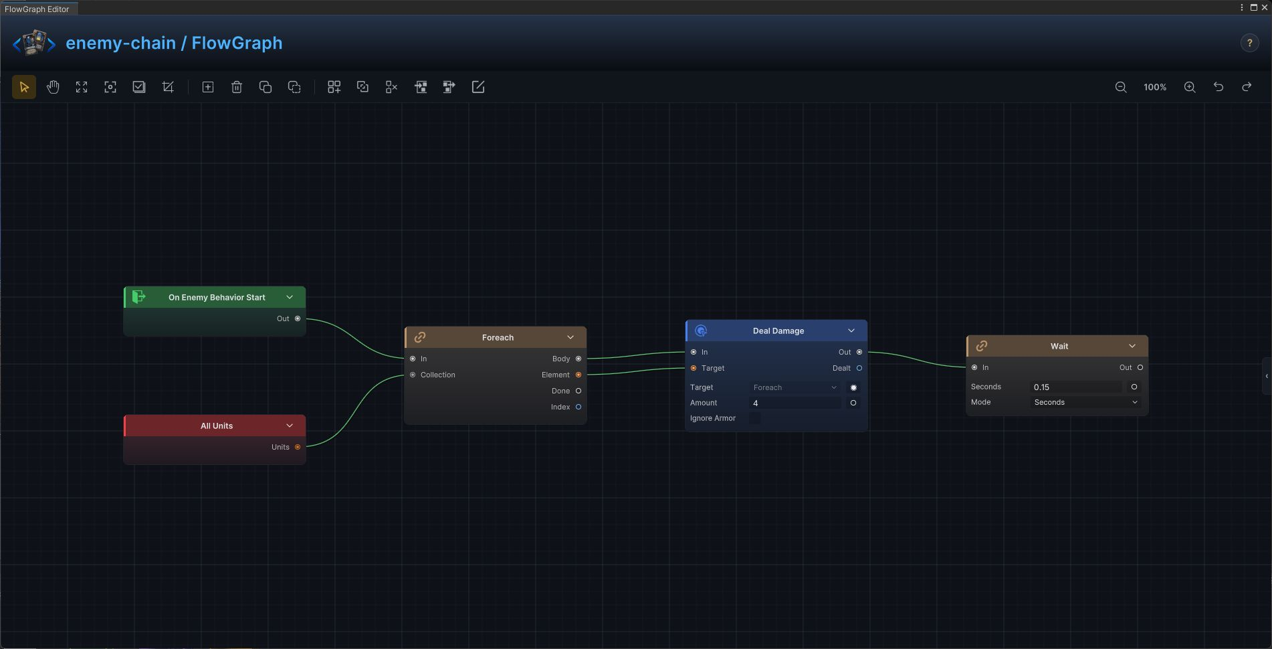1272x649 pixels.
Task: Collapse the On Enemy Behavior Start node
Action: pyautogui.click(x=290, y=297)
